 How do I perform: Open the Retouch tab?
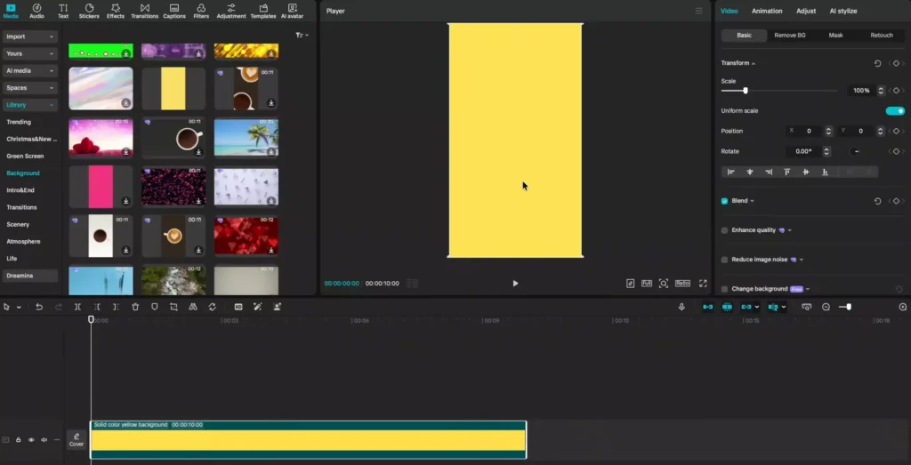pyautogui.click(x=882, y=36)
